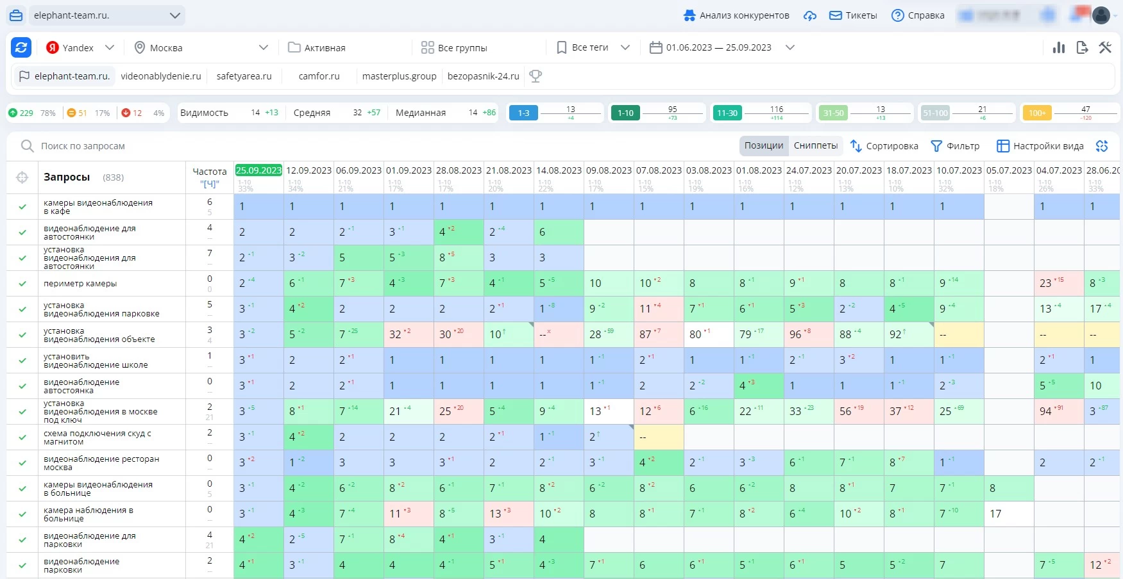Open the charts bar graph icon
Image resolution: width=1123 pixels, height=579 pixels.
pyautogui.click(x=1059, y=47)
